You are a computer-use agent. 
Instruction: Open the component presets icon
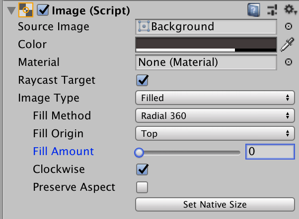click(272, 10)
